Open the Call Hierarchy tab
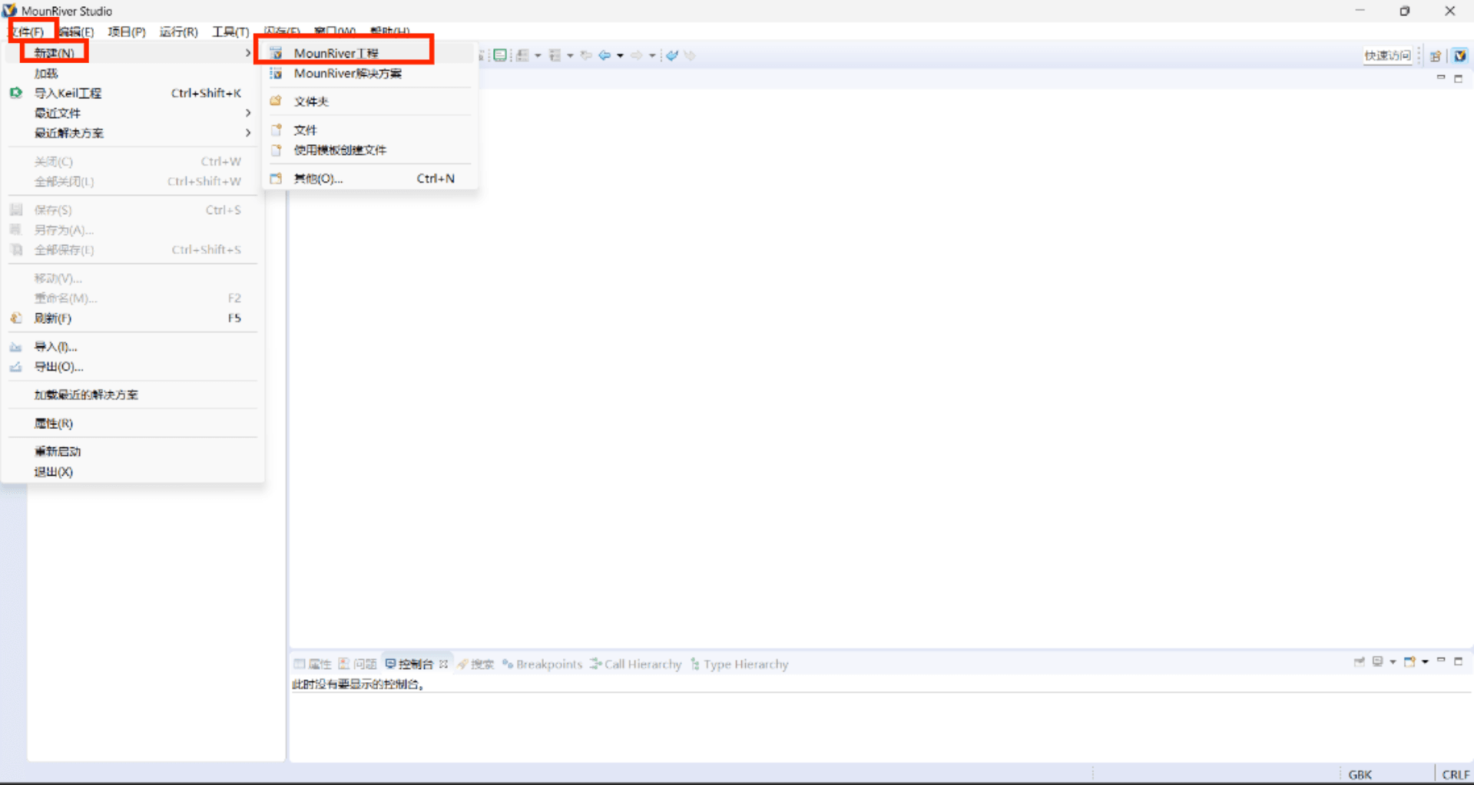 tap(641, 664)
